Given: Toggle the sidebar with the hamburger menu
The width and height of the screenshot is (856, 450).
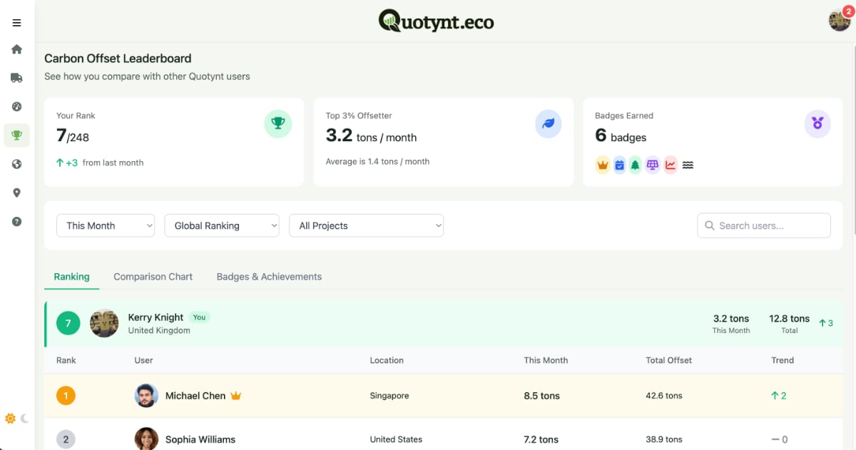Looking at the screenshot, I should click(x=16, y=22).
